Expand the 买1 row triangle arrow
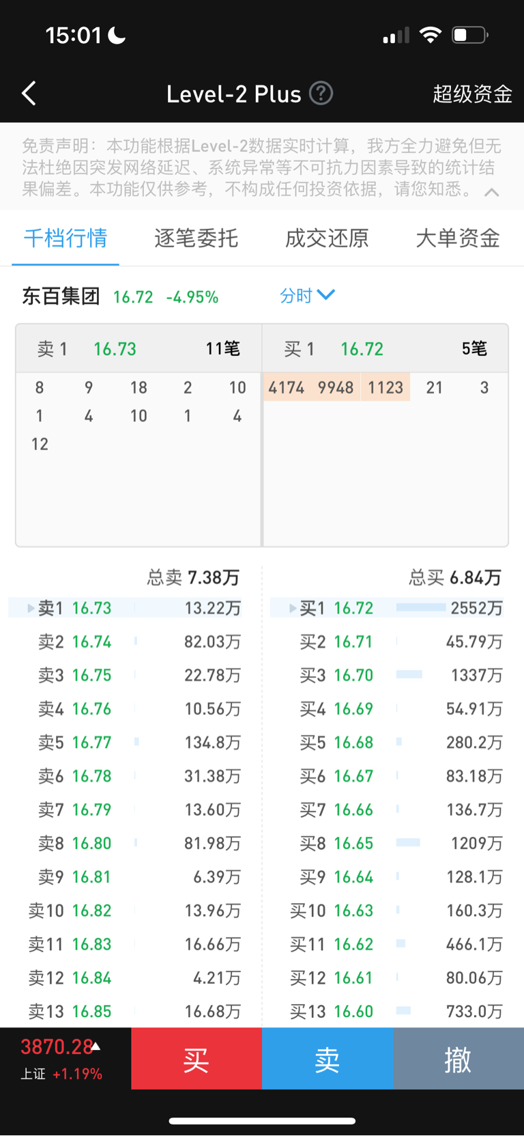Viewport: 524px width, 1136px height. (293, 608)
